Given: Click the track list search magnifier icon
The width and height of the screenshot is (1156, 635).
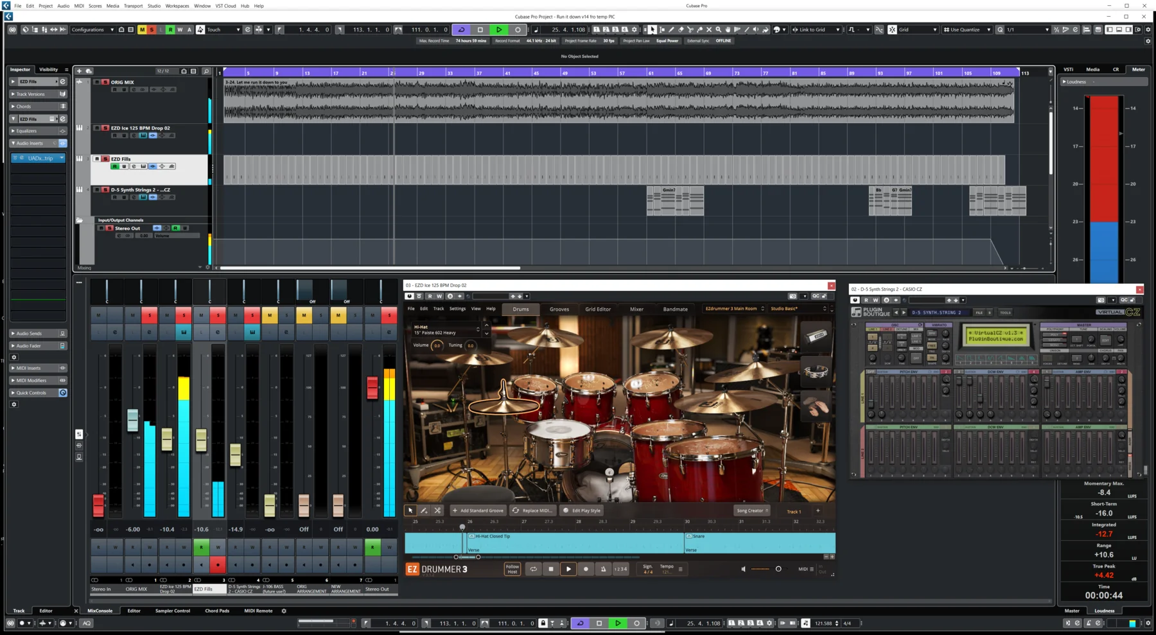Looking at the screenshot, I should 206,71.
